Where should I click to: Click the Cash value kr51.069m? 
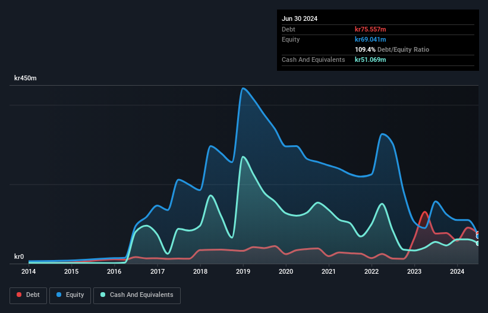click(x=370, y=60)
